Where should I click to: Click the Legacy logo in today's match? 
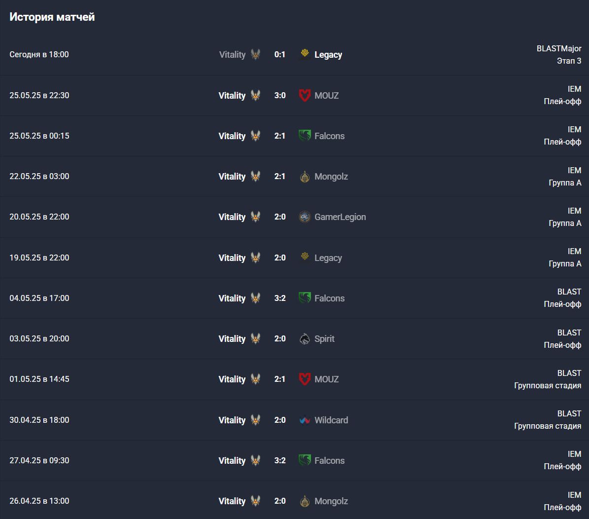coord(305,54)
